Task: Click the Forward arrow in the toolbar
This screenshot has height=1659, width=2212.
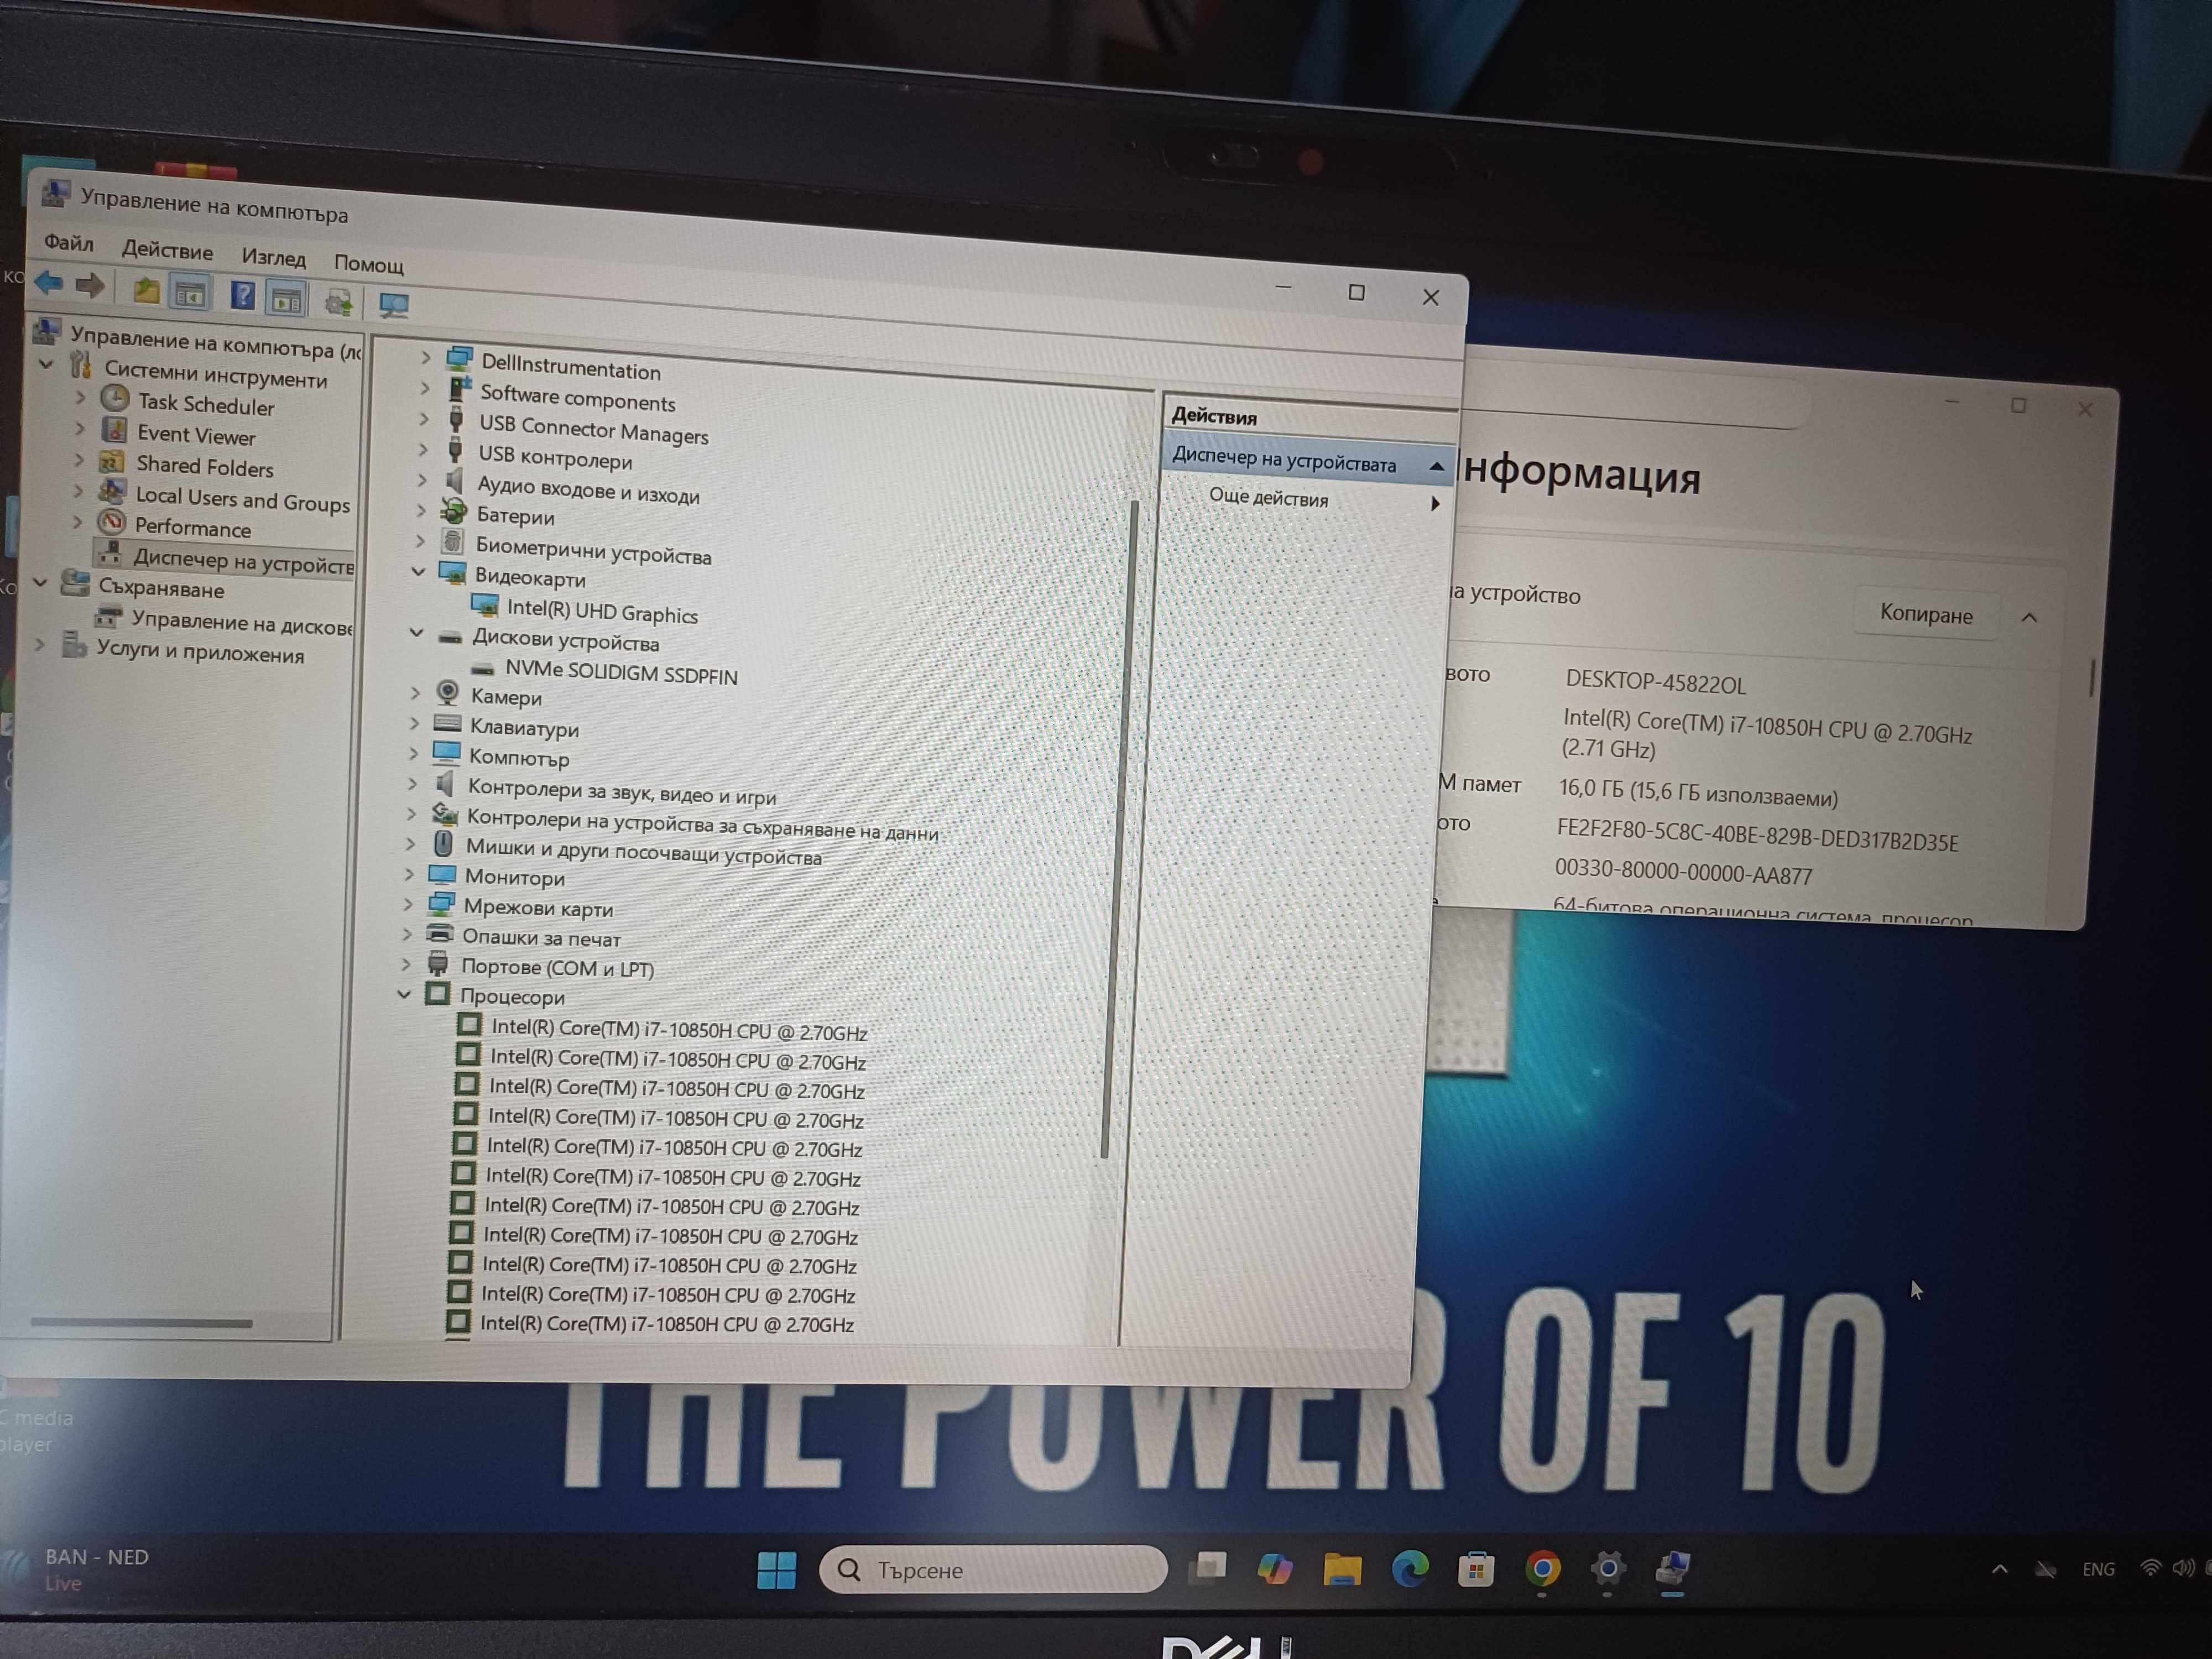Action: 90,286
